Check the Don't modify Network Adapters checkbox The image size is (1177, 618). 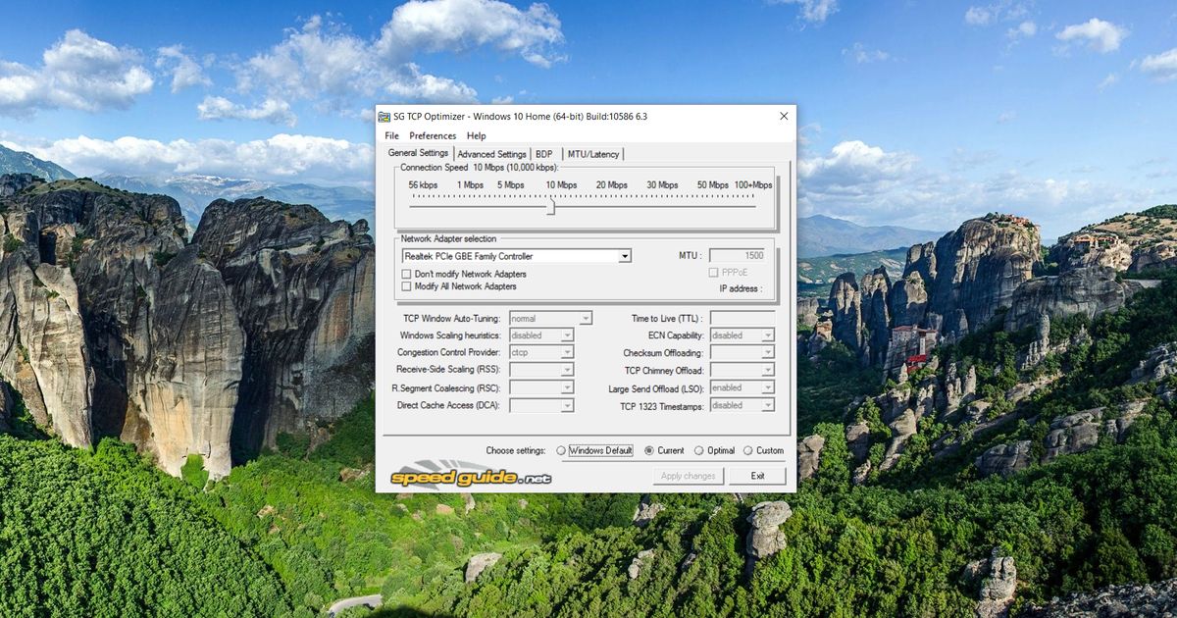point(407,275)
